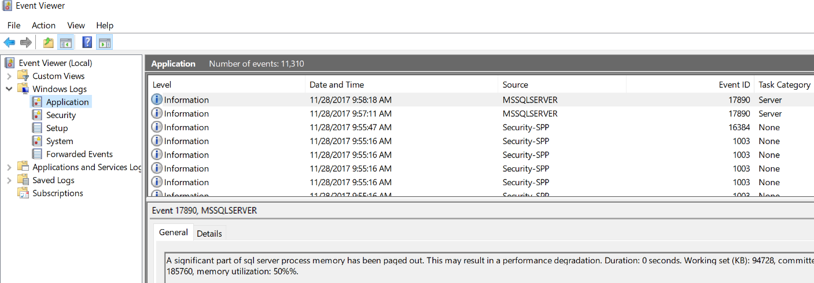Expand the Saved Logs node
Image resolution: width=814 pixels, height=283 pixels.
coord(9,181)
